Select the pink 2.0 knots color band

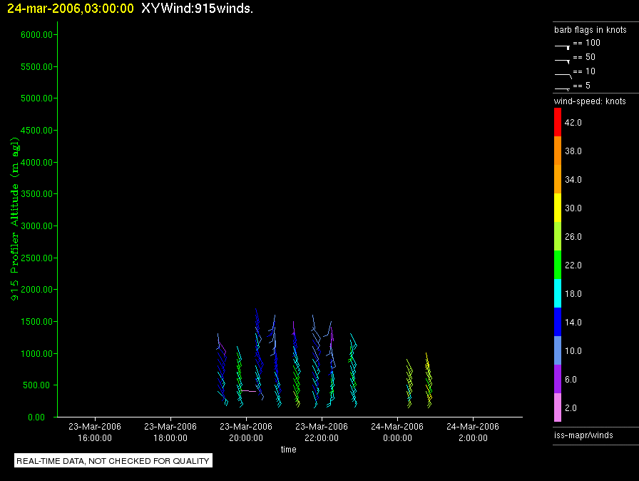tap(558, 407)
